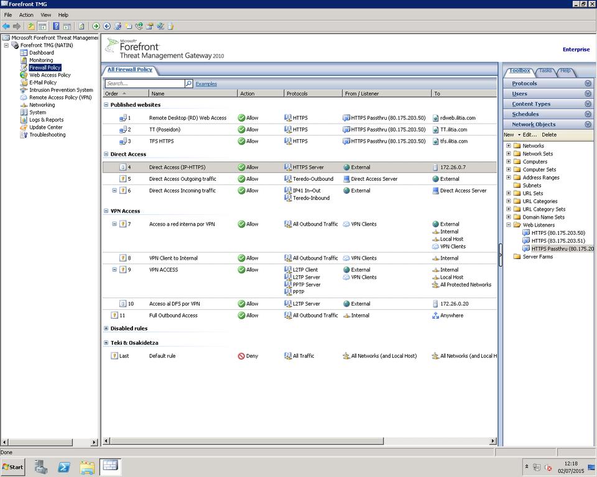Viewport: 597px width, 477px height.
Task: Collapse the Forefront TMG (NATIN) tree node
Action: click(6, 45)
